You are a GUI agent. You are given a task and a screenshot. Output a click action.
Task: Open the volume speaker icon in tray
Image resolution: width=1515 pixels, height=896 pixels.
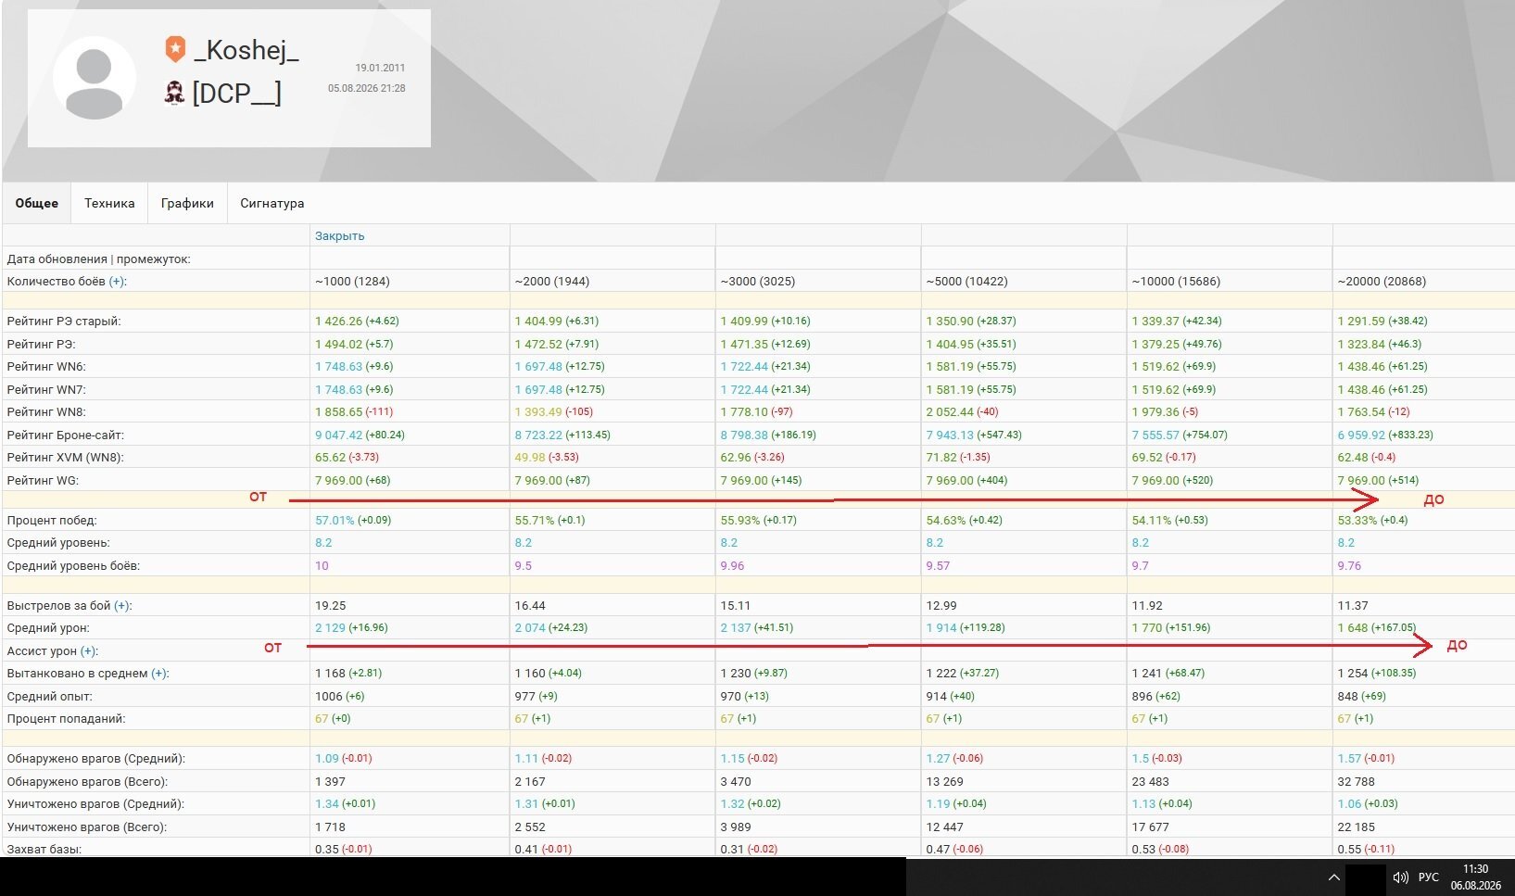point(1400,877)
